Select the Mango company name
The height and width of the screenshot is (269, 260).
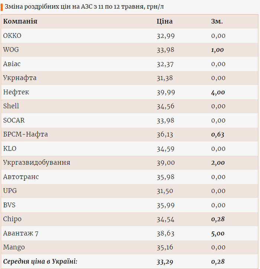(14, 247)
